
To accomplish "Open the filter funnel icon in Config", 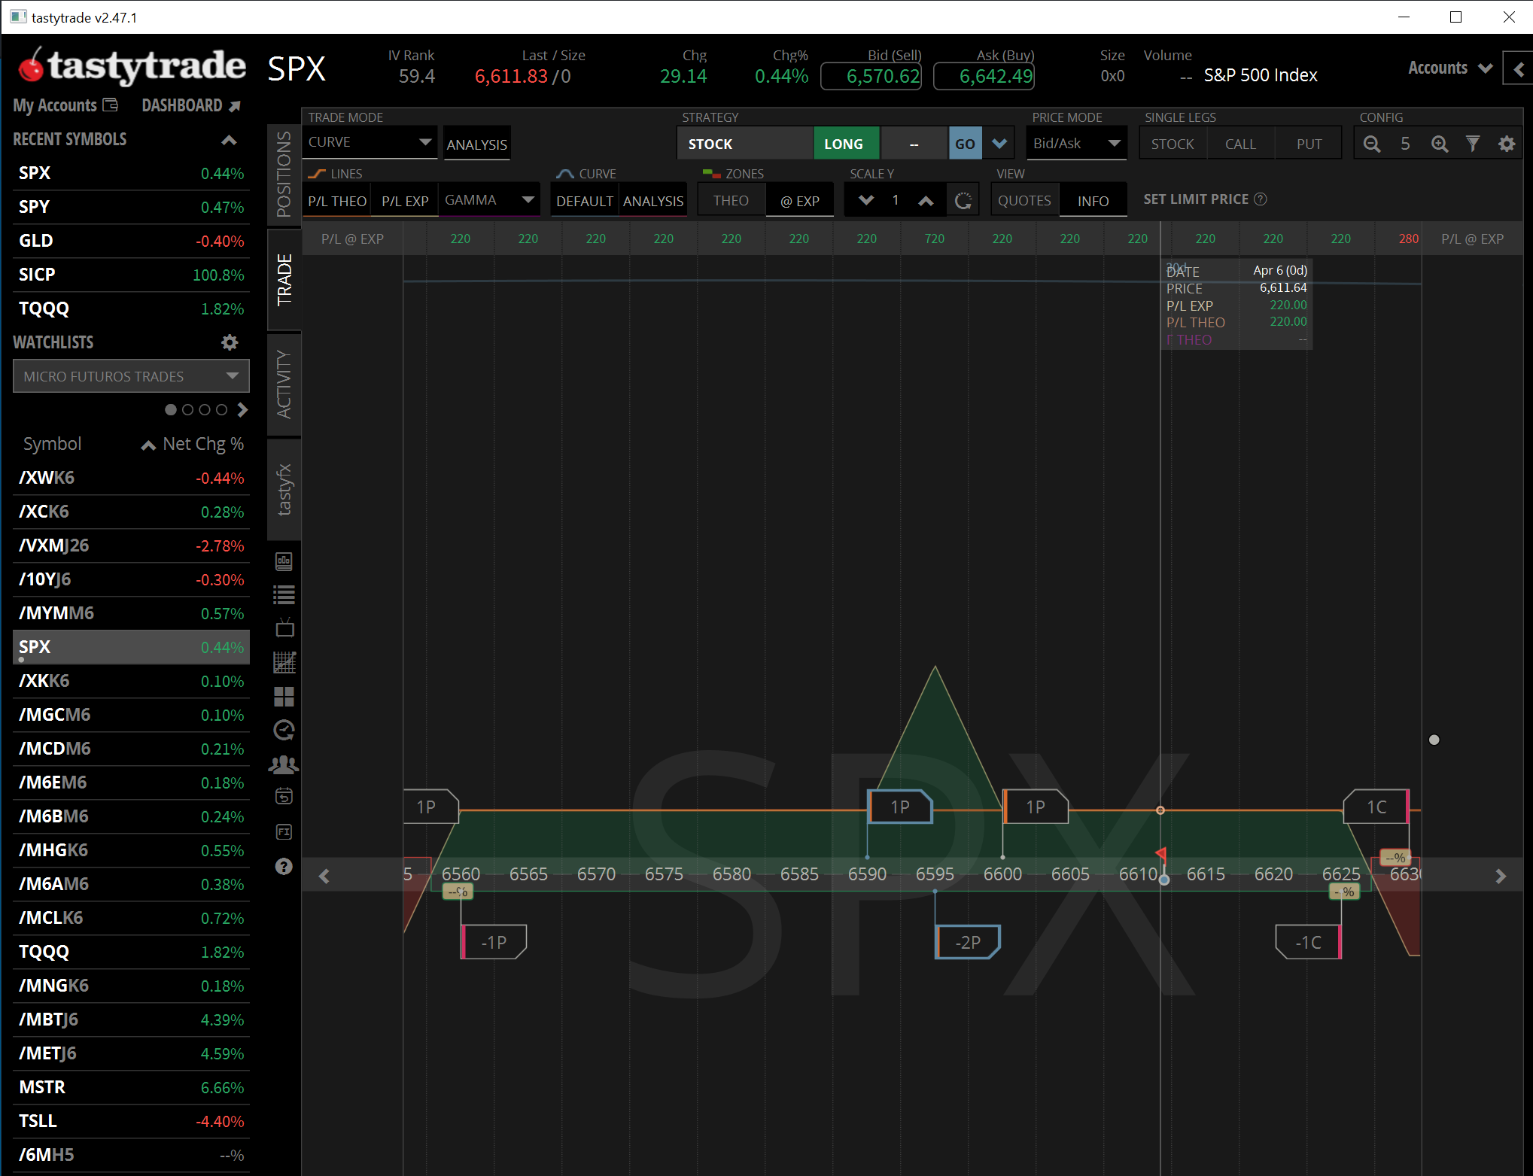I will [x=1473, y=144].
